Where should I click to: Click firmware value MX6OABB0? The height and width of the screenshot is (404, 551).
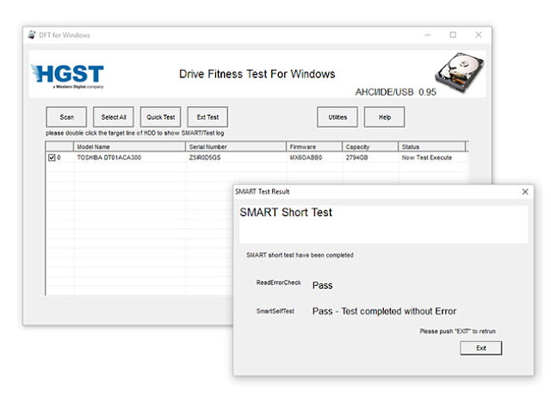(306, 158)
